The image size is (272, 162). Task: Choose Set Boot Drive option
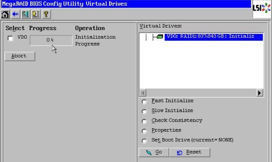coord(144,141)
